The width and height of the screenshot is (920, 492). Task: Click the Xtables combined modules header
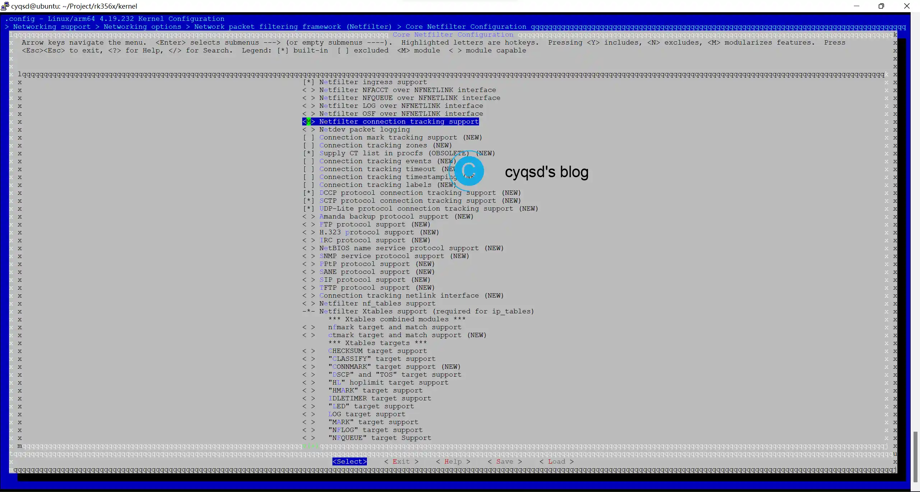click(x=397, y=319)
